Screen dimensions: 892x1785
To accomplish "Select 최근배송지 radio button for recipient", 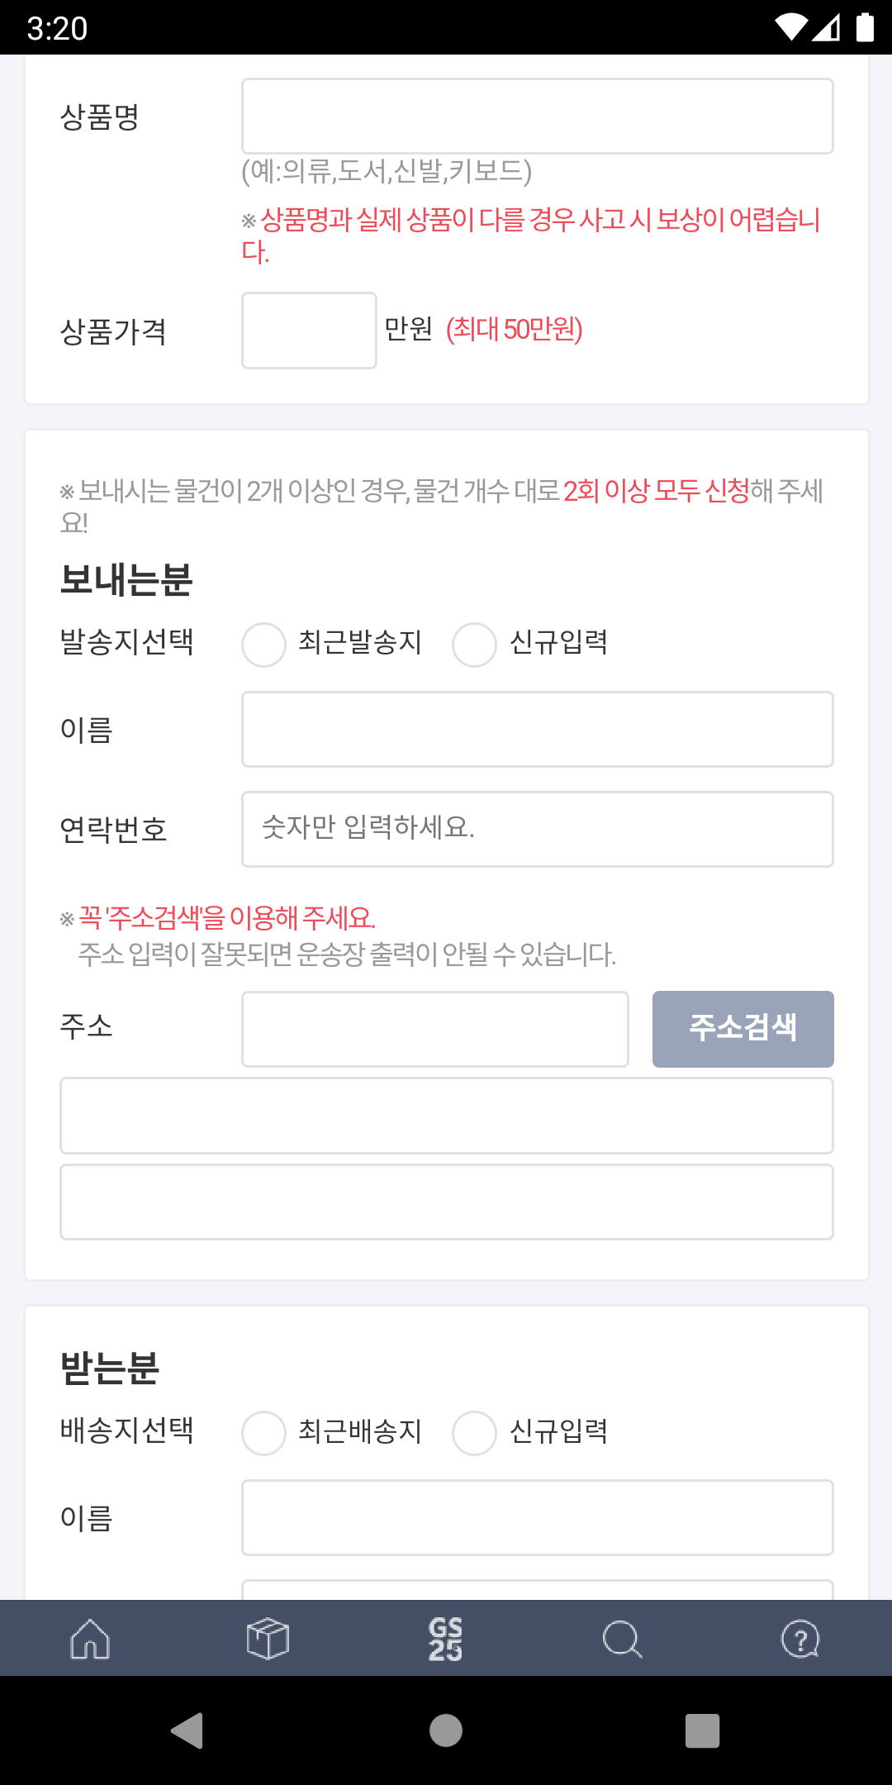I will tap(264, 1433).
